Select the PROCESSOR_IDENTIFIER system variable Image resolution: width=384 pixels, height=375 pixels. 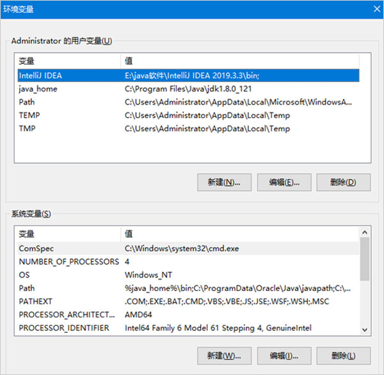64,328
